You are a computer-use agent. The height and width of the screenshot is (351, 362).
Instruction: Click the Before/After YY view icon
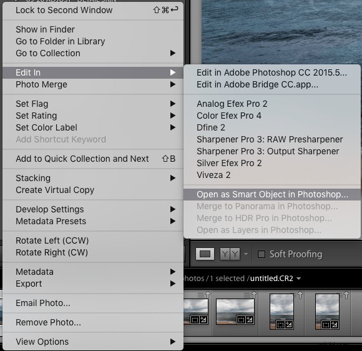(x=230, y=254)
